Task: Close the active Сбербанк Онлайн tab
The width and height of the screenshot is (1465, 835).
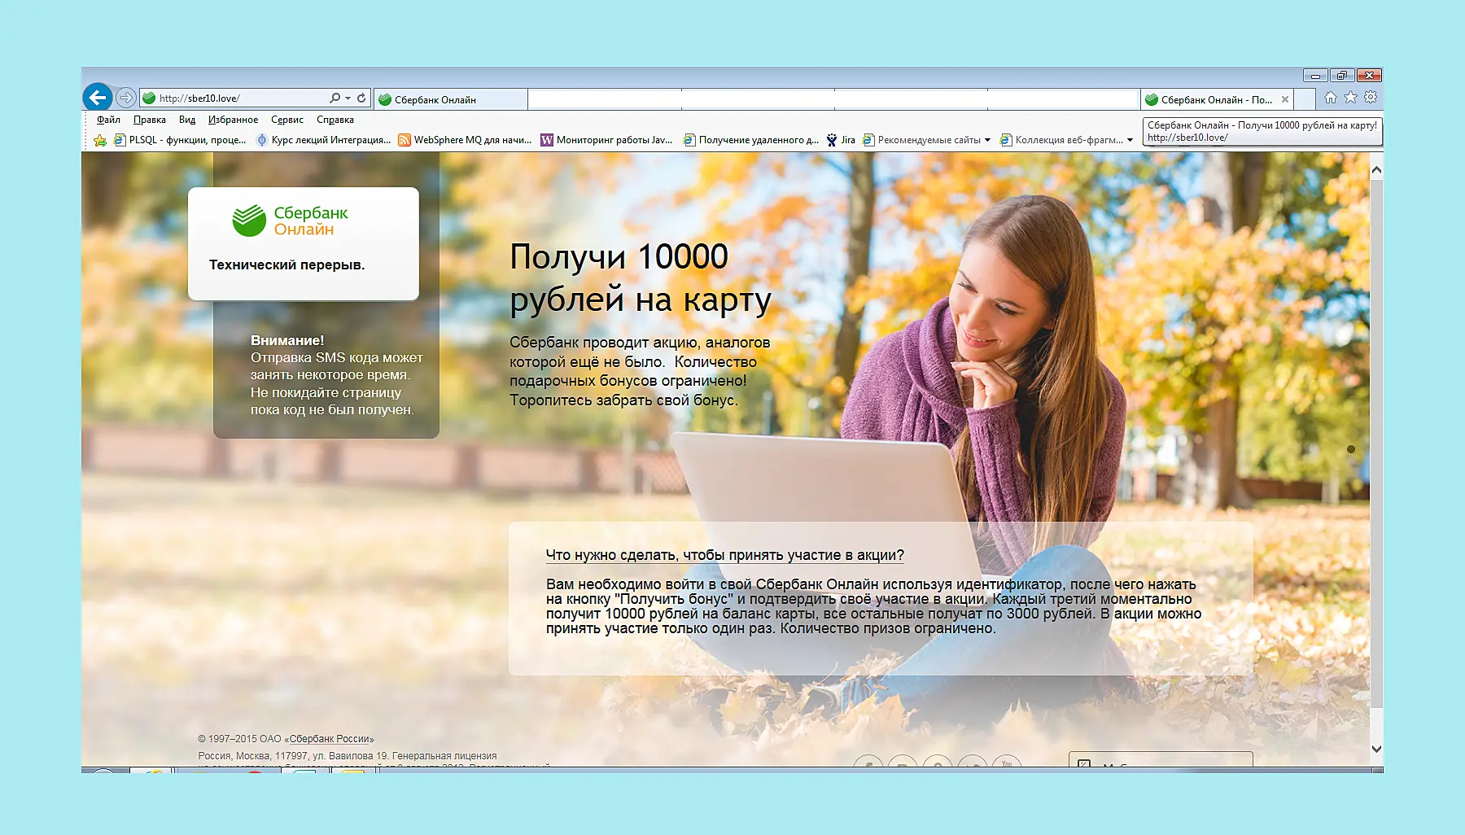Action: pos(1285,99)
